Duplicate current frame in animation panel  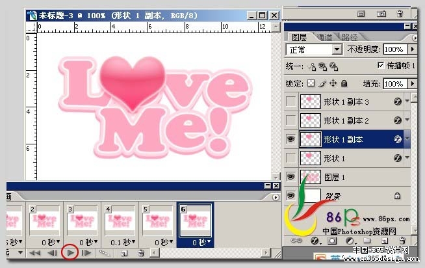click(x=124, y=253)
